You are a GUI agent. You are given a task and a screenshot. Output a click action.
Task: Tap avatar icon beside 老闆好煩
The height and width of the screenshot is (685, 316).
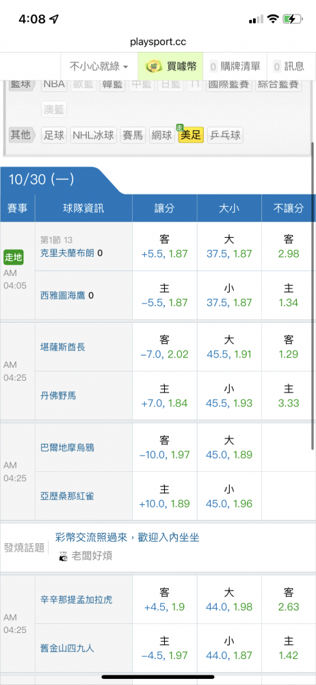[x=64, y=556]
